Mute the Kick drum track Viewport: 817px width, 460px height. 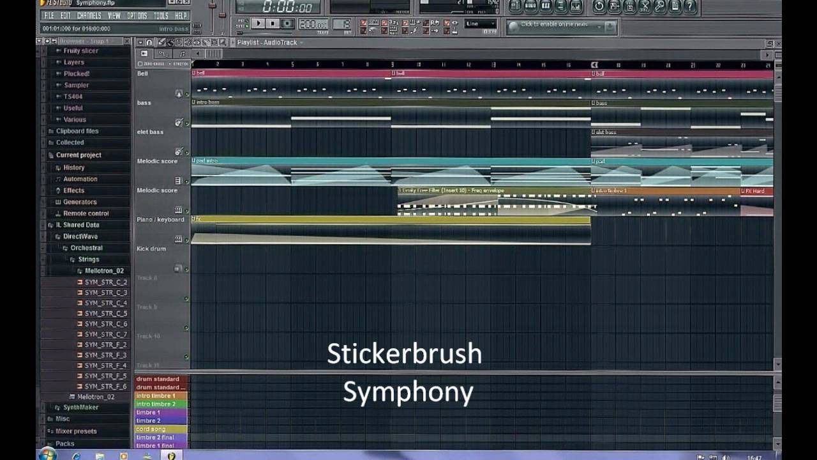pos(187,270)
